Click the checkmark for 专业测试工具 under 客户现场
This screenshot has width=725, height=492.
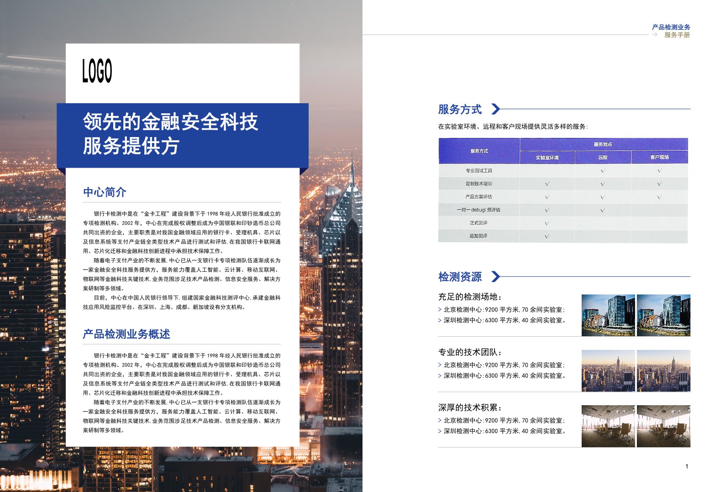[659, 171]
